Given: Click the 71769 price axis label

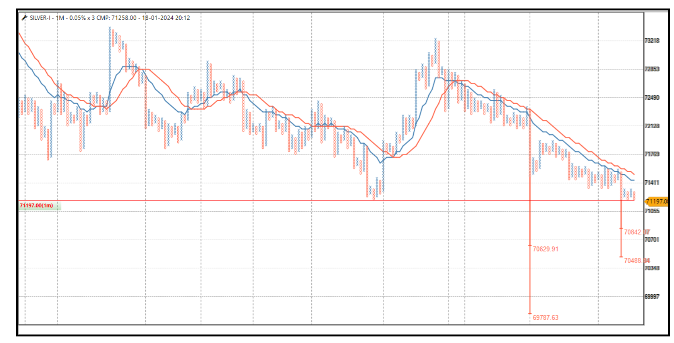Looking at the screenshot, I should [x=652, y=154].
